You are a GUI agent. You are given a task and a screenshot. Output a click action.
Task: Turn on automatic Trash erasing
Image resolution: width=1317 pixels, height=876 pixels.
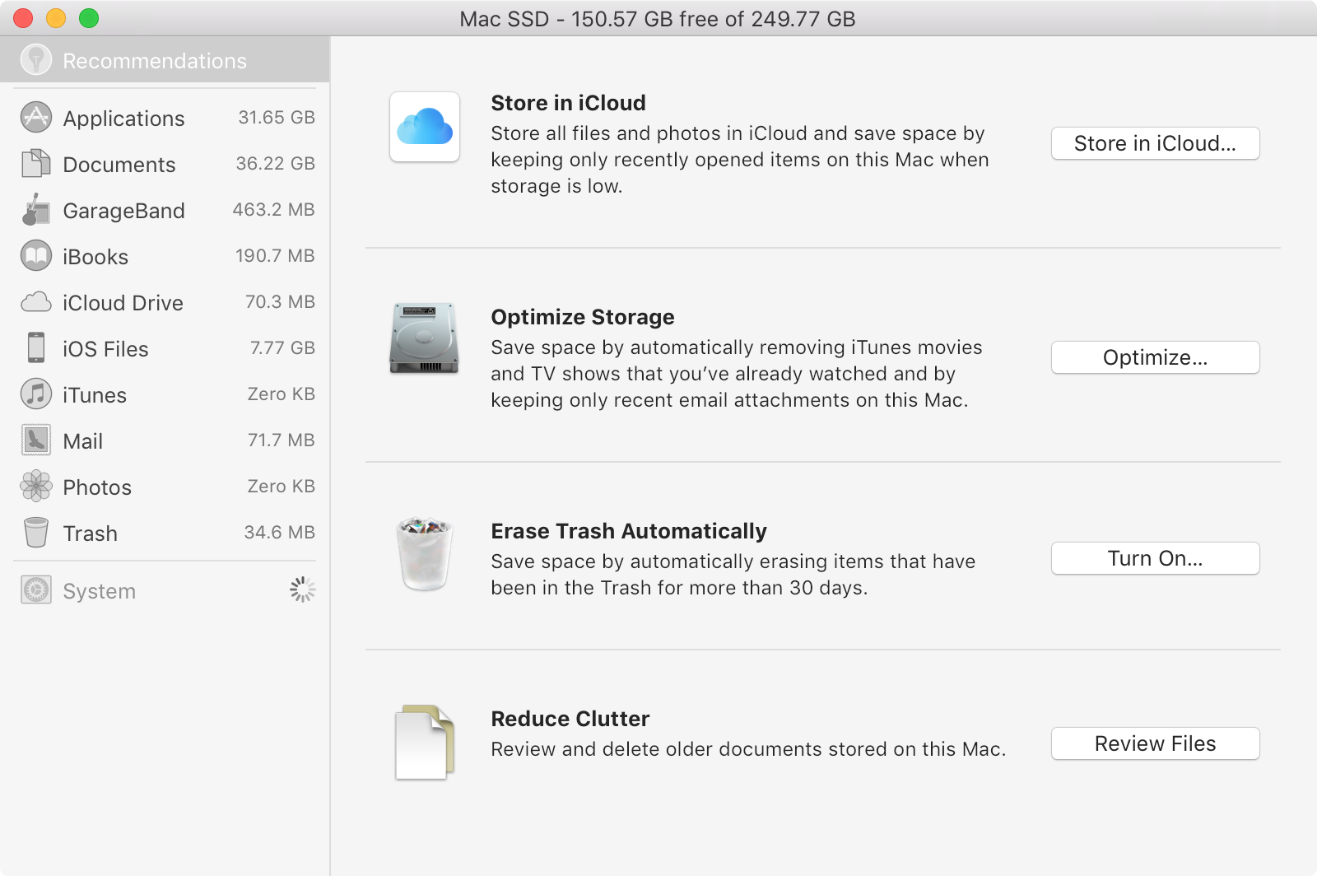point(1154,557)
